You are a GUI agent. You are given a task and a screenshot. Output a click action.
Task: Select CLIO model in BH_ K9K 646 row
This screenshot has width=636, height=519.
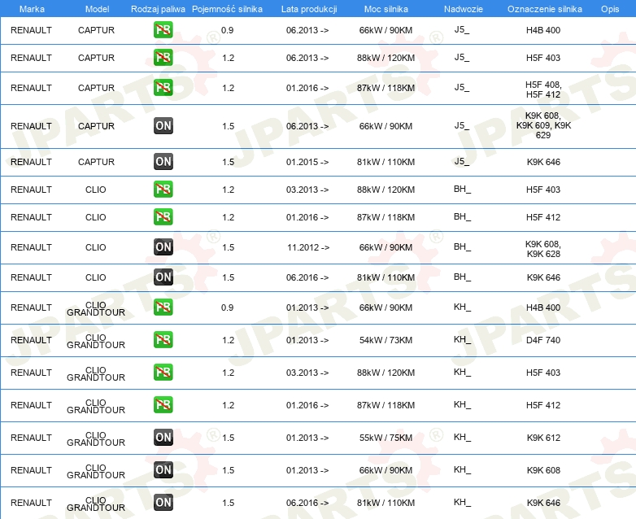[x=96, y=277]
